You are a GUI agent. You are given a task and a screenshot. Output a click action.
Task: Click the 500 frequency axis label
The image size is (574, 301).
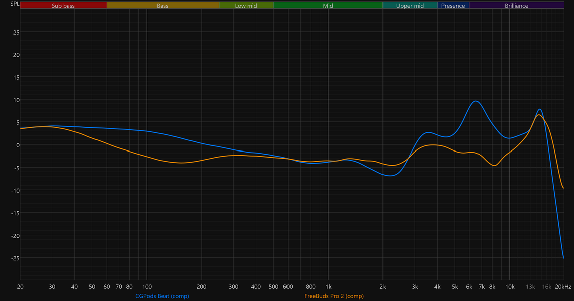273,287
